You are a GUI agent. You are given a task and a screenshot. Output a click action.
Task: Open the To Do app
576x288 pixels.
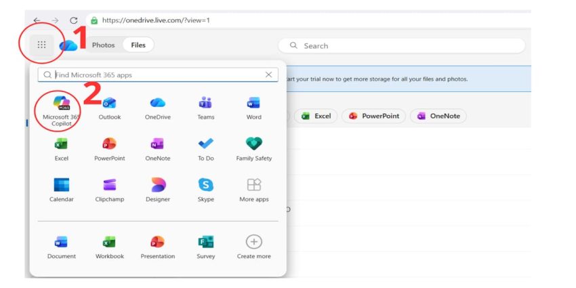(x=206, y=150)
